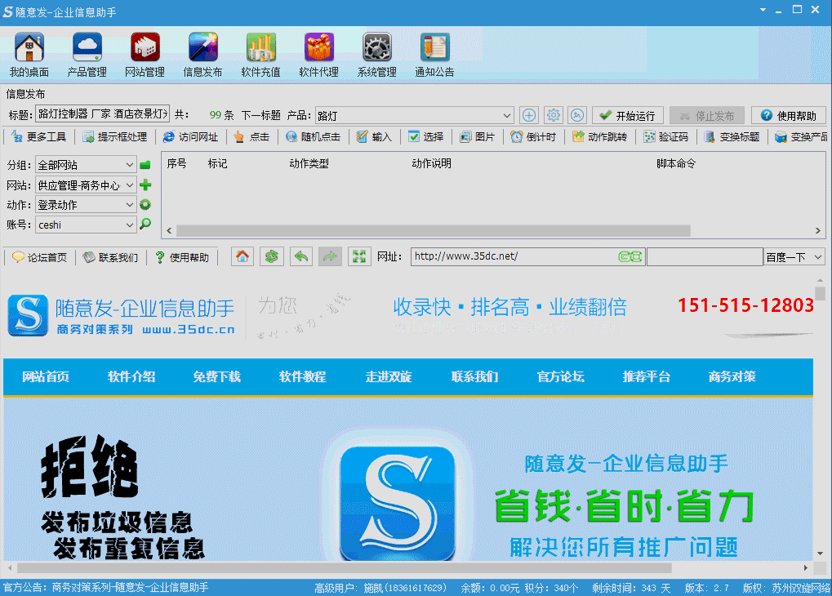This screenshot has width=832, height=596.
Task: Open 论坛首页 link button
Action: 40,257
